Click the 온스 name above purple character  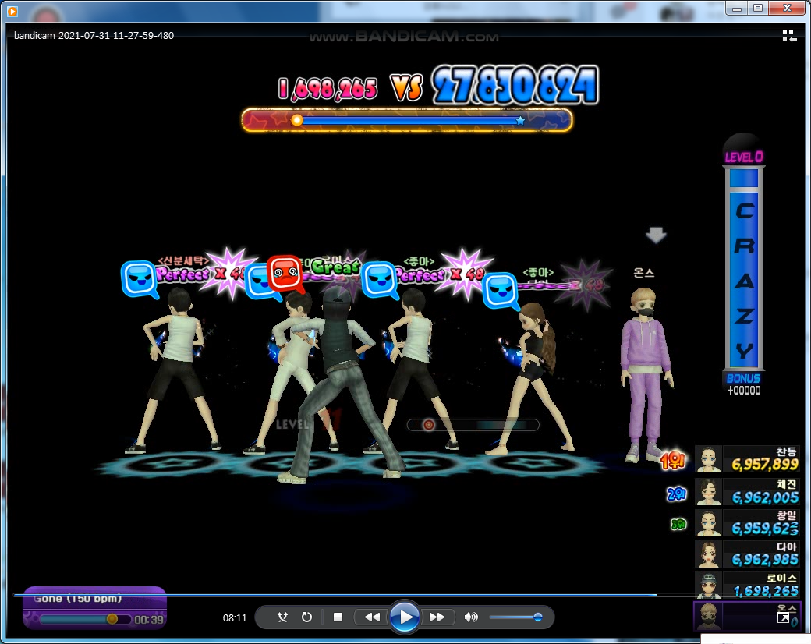coord(644,273)
